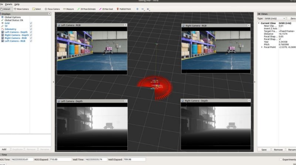Click the Near Clip value 0.01

coord(281,26)
